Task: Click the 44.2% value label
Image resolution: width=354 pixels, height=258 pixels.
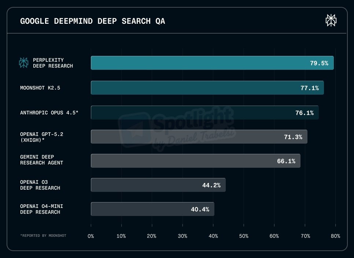Action: click(211, 185)
